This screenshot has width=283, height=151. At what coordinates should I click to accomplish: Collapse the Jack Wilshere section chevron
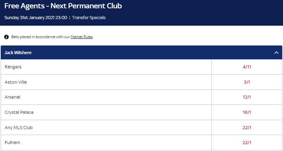click(276, 53)
